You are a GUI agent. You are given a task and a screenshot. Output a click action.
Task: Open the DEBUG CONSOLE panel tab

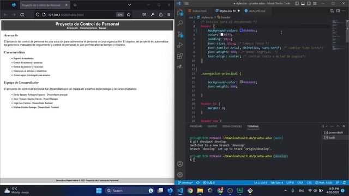[232, 126]
